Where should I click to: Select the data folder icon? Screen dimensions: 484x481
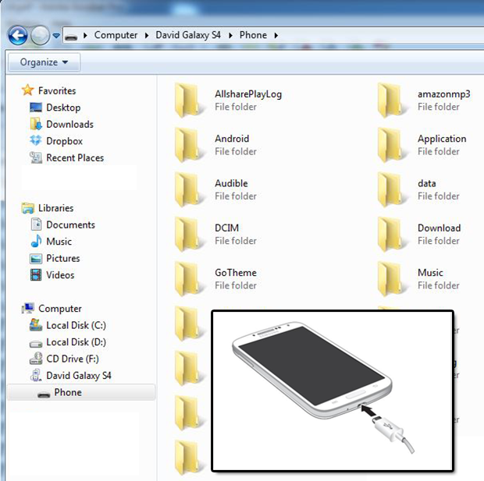tap(392, 189)
